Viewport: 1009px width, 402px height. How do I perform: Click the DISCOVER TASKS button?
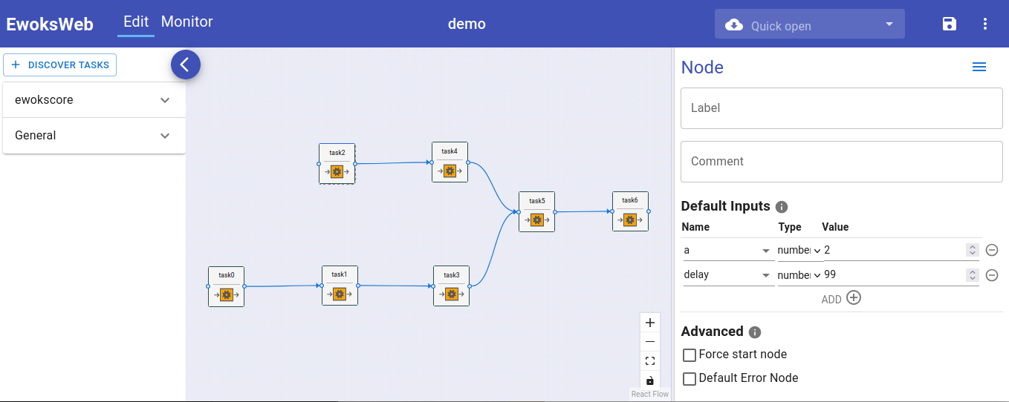(60, 65)
